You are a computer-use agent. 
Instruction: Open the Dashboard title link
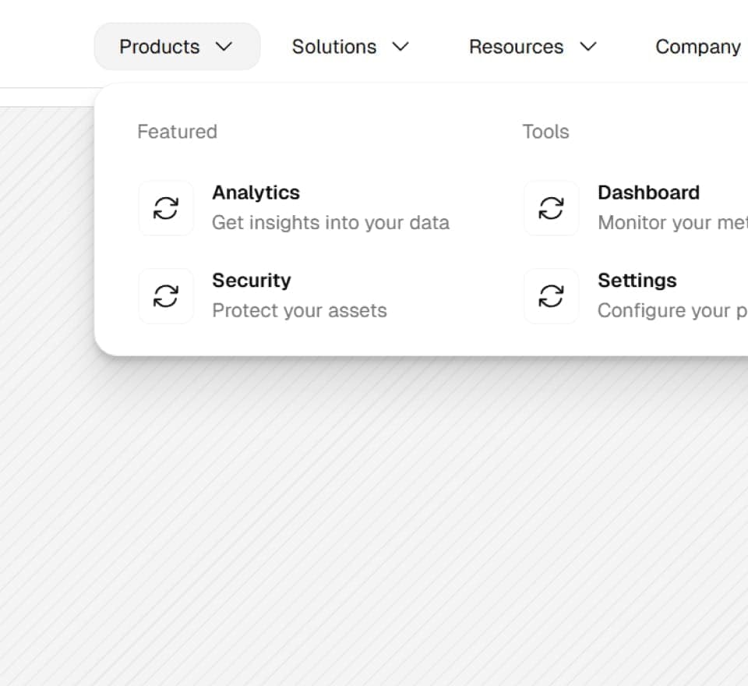[x=649, y=193]
